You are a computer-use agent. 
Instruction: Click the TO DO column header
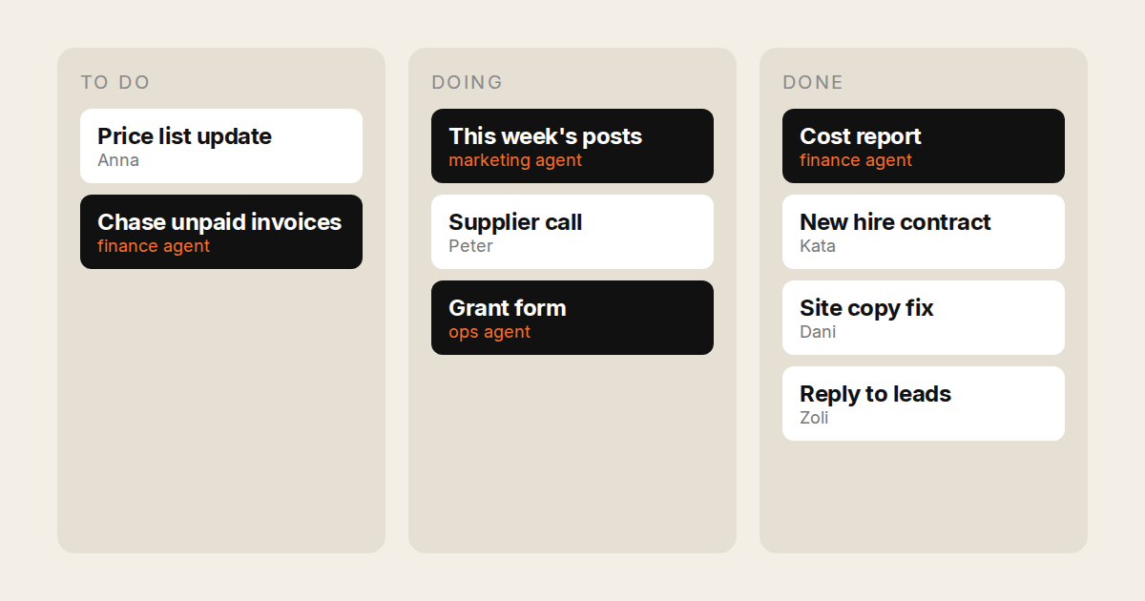115,82
